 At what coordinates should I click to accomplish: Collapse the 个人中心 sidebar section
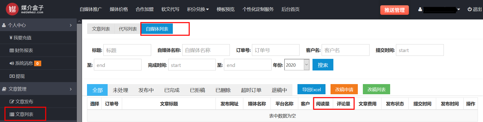71,25
